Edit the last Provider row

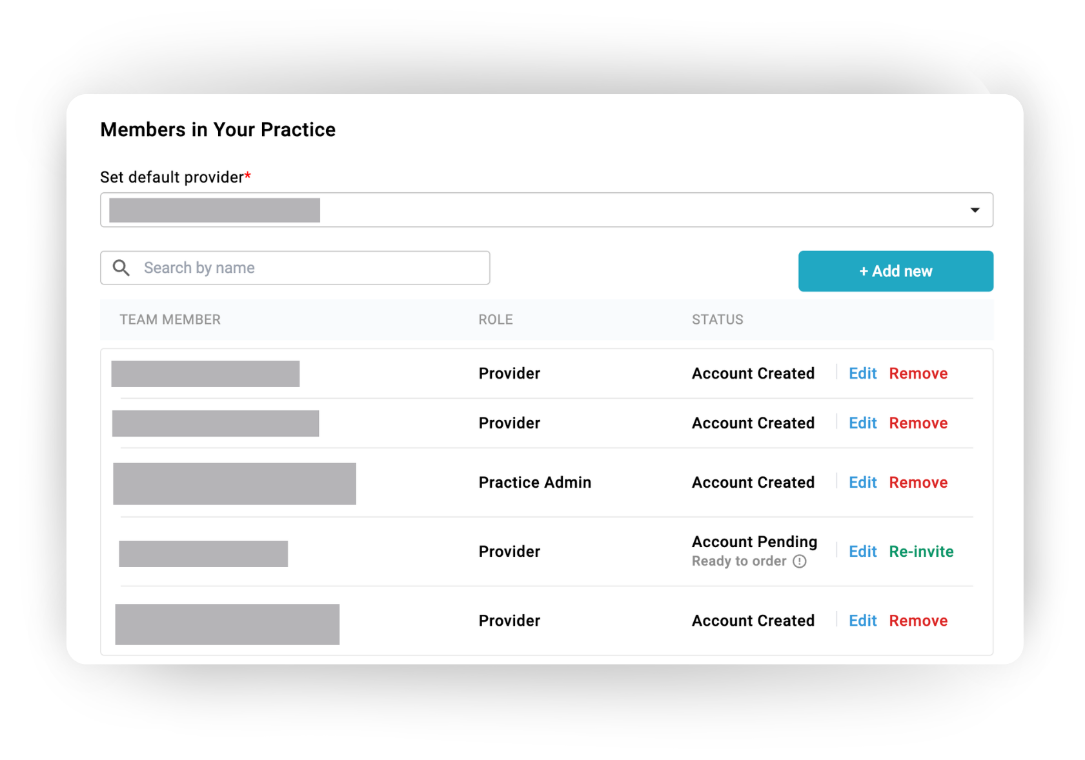(x=862, y=621)
